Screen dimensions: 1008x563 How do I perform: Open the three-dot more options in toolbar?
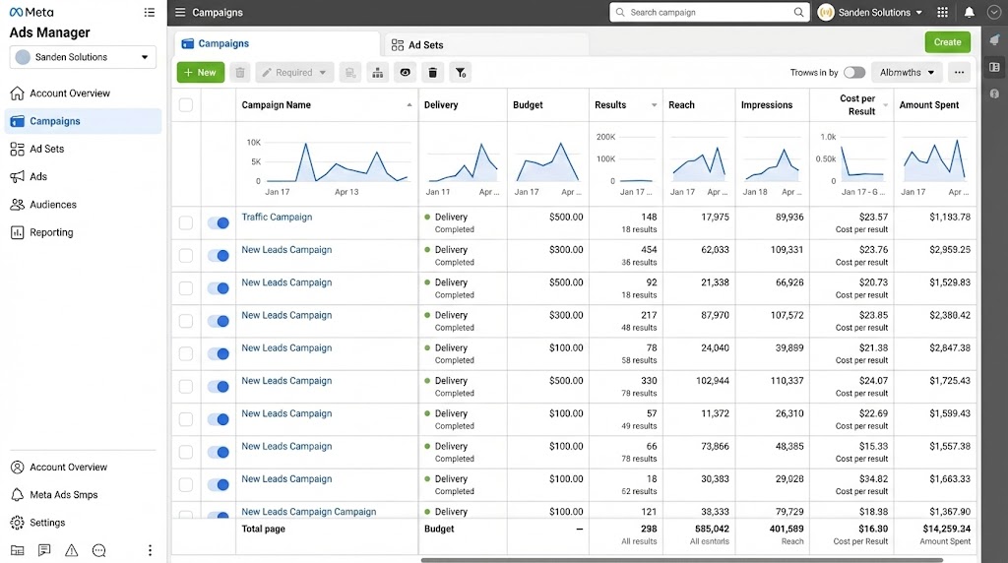coord(959,73)
